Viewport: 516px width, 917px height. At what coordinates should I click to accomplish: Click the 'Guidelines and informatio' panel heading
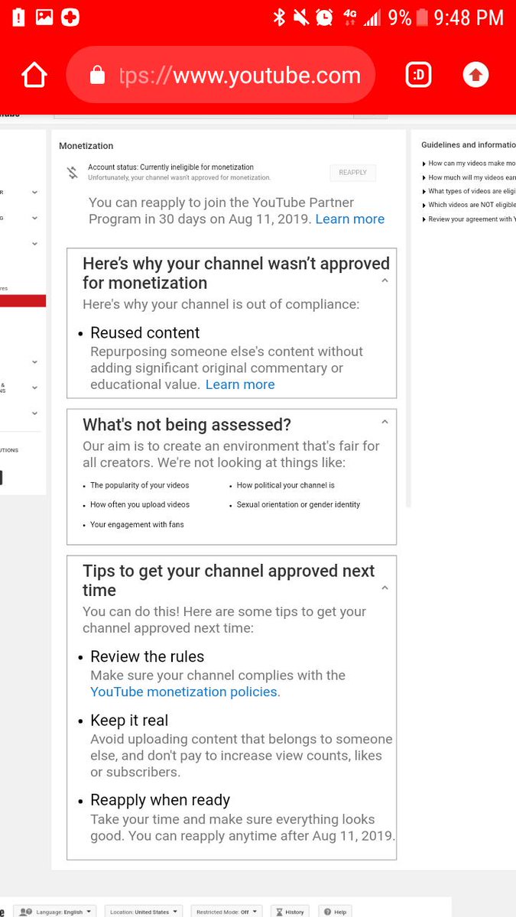[469, 144]
